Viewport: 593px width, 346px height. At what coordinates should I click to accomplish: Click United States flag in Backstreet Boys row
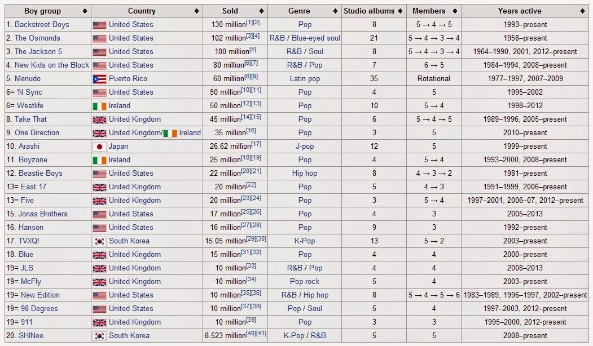click(x=99, y=25)
